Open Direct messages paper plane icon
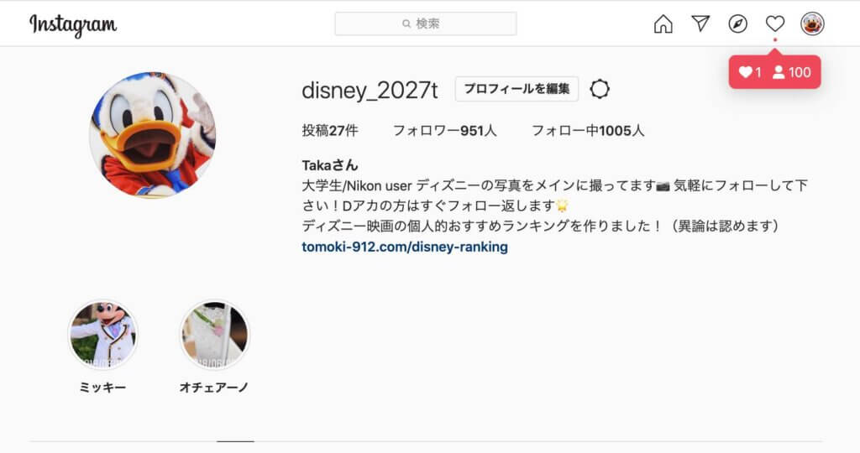 (700, 23)
